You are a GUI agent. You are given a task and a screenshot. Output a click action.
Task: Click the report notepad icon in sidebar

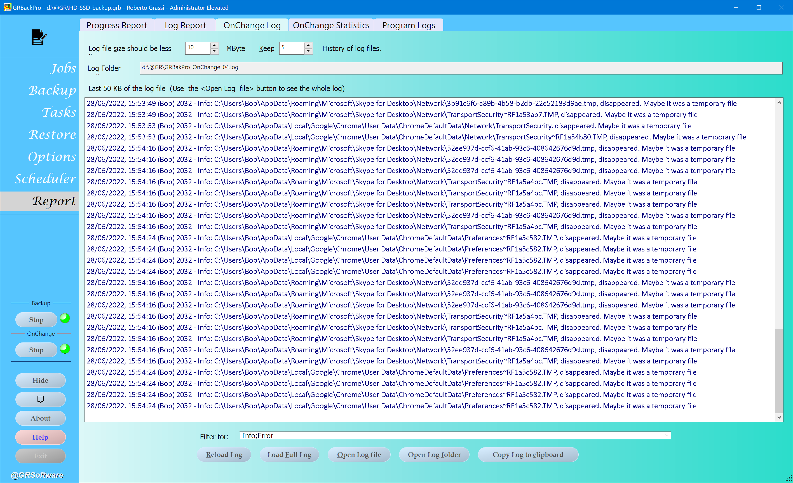(x=39, y=37)
